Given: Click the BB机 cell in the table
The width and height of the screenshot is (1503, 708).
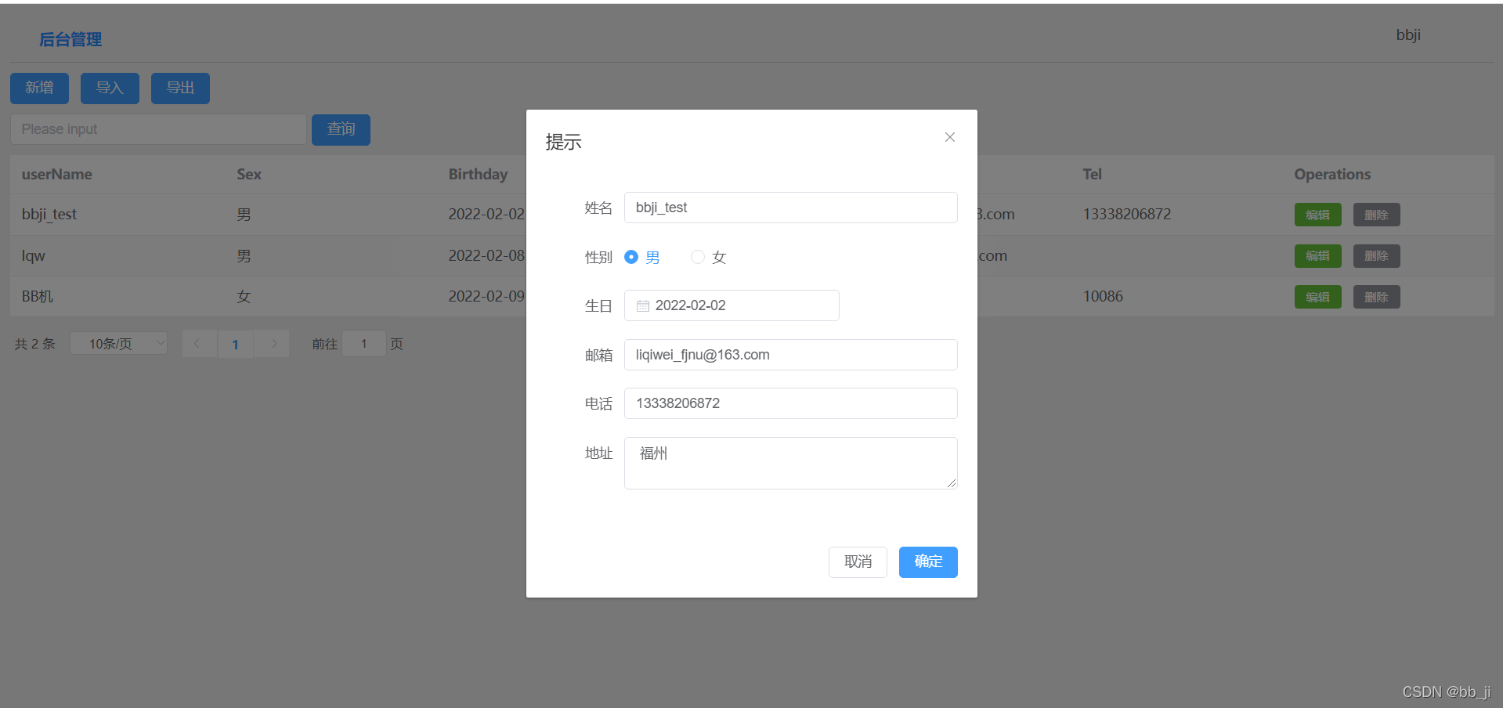Looking at the screenshot, I should coord(38,296).
